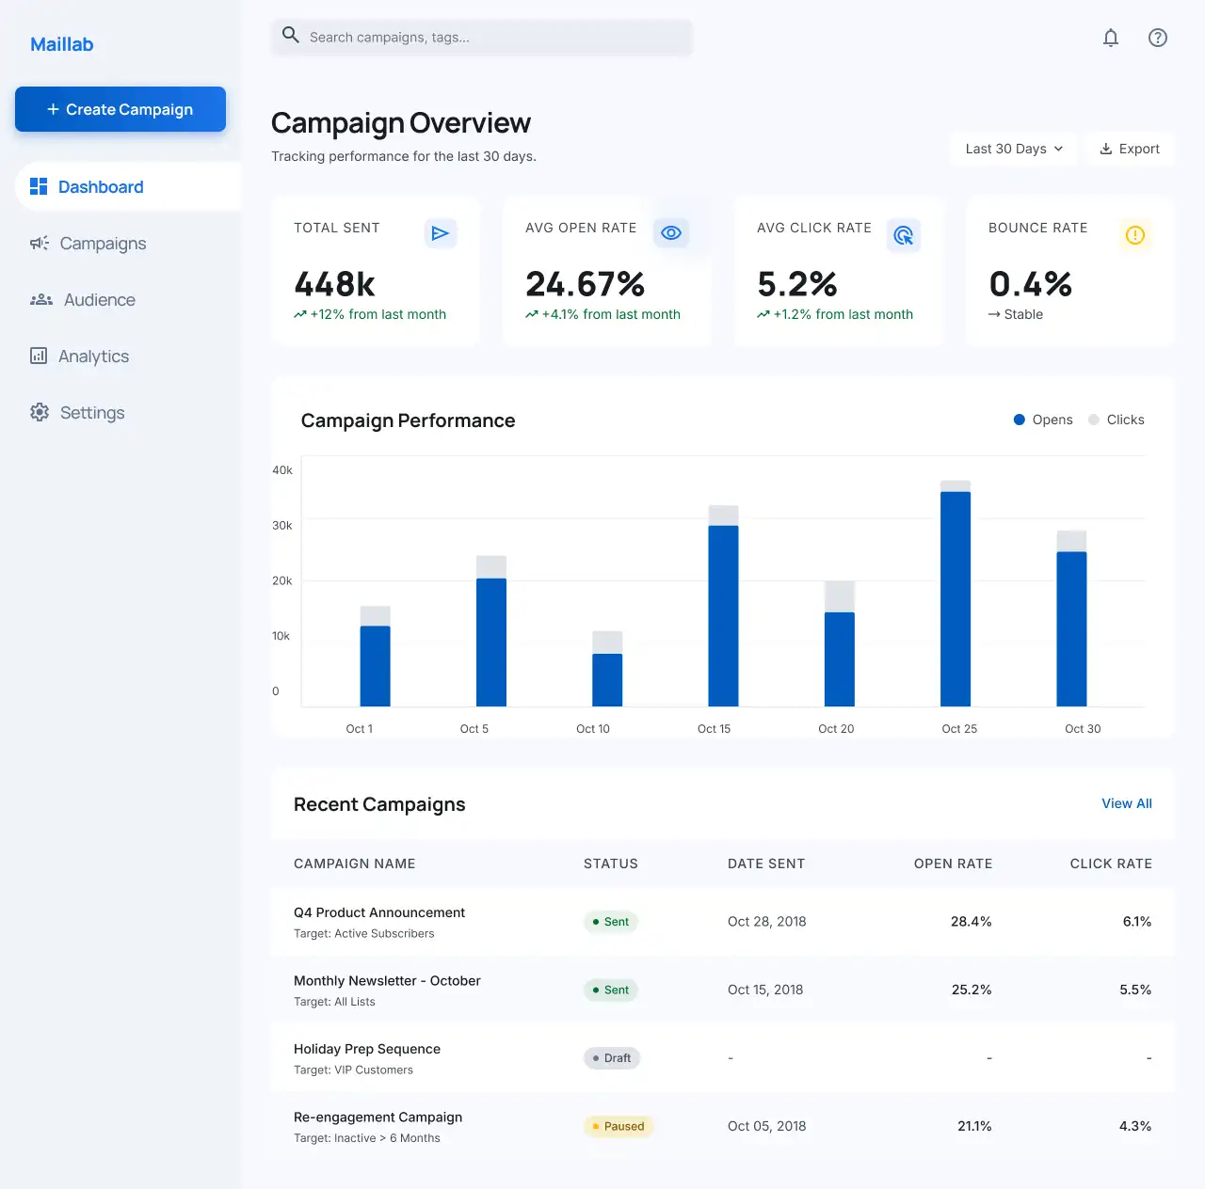This screenshot has height=1189, width=1205.
Task: Click the Campaigns megaphone icon
Action: (x=40, y=243)
